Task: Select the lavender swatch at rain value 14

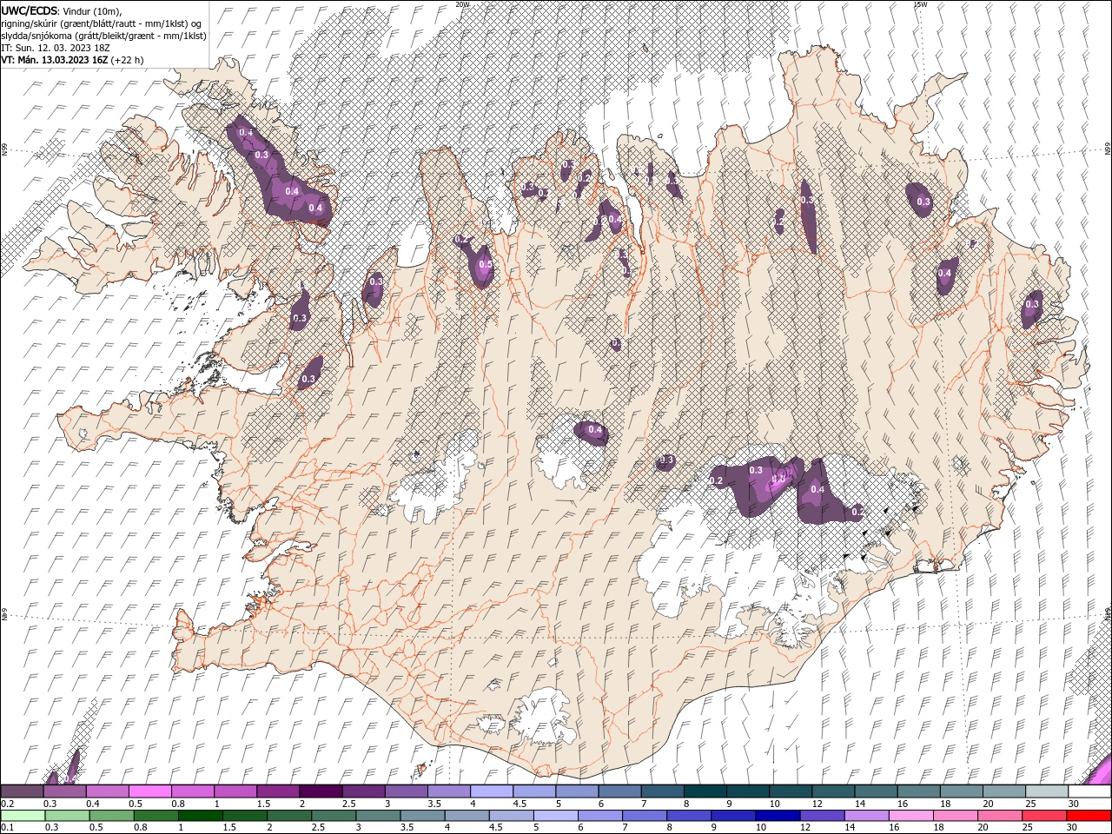Action: (867, 815)
